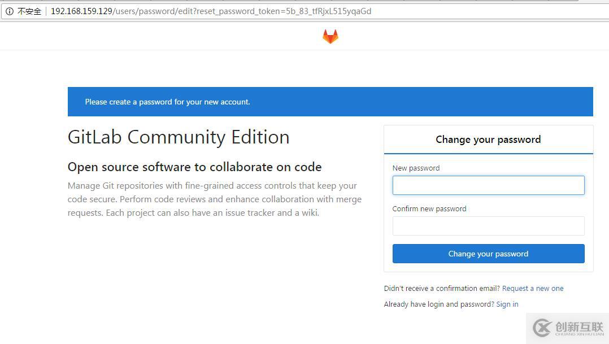Focus the Confirm new password field
609x344 pixels.
[488, 226]
